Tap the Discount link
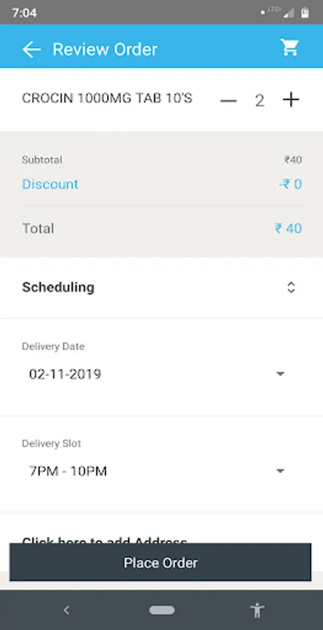This screenshot has height=630, width=323. 50,184
